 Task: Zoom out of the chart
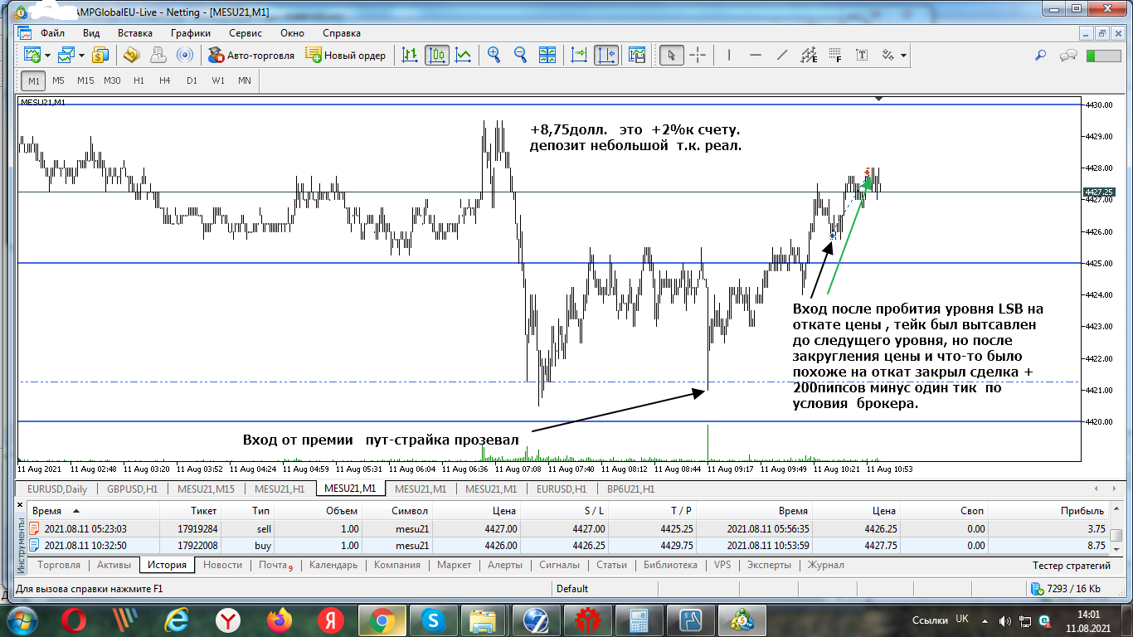tap(521, 56)
